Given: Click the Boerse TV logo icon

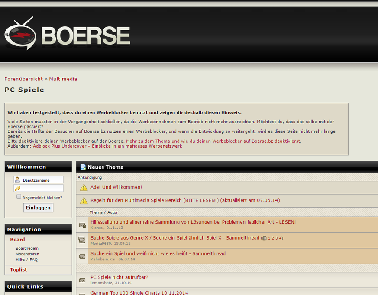Looking at the screenshot, I should tap(20, 34).
